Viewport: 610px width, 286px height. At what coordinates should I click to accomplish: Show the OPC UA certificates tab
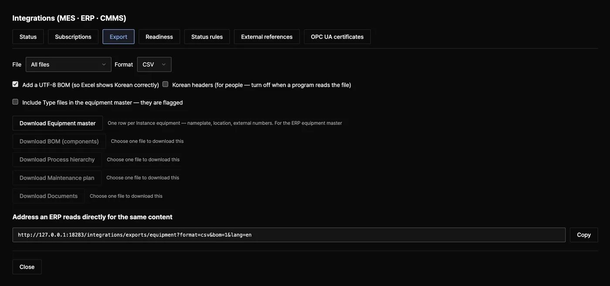[x=337, y=37]
